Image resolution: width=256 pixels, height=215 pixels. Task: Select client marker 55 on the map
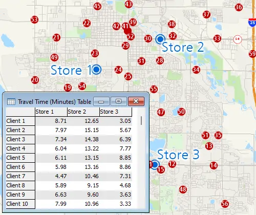154,89
